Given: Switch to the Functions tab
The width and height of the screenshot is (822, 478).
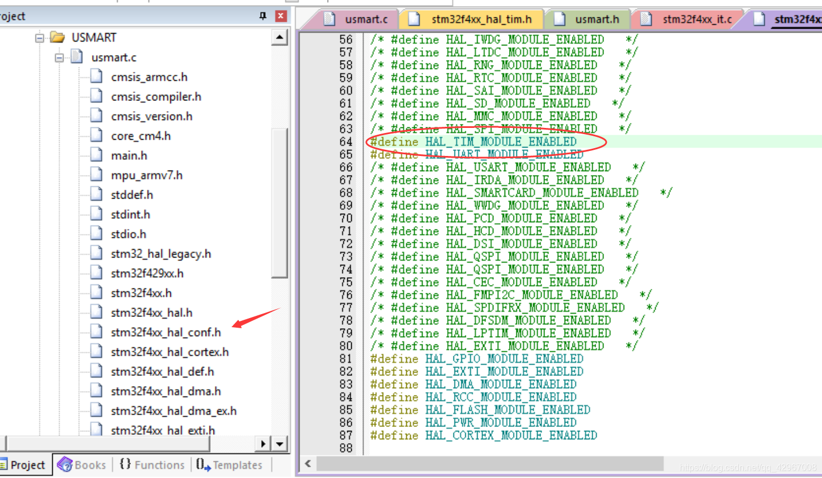Looking at the screenshot, I should coord(152,465).
